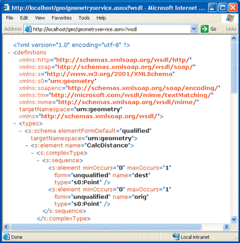Click the Local intranet zone icon
The height and width of the screenshot is (243, 240).
click(x=176, y=236)
